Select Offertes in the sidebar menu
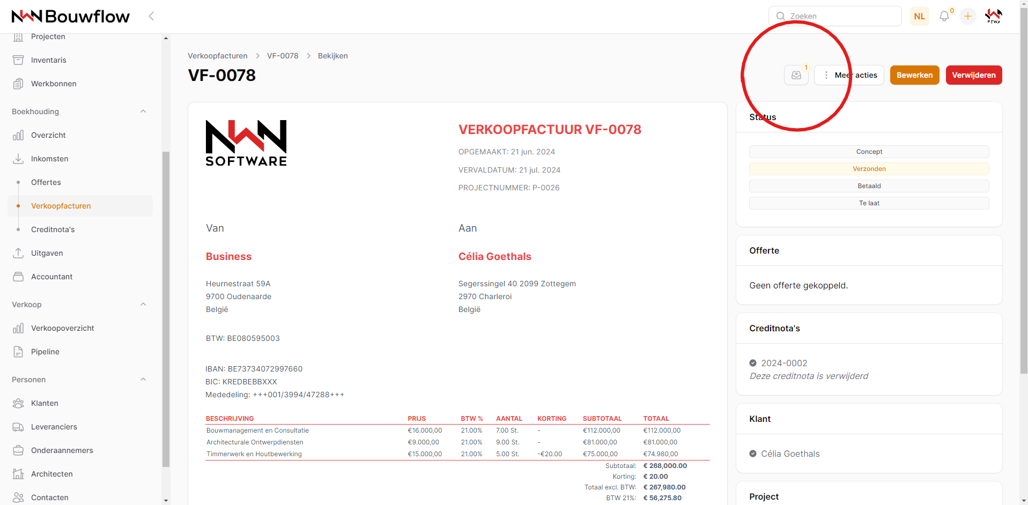1028x505 pixels. pos(46,182)
